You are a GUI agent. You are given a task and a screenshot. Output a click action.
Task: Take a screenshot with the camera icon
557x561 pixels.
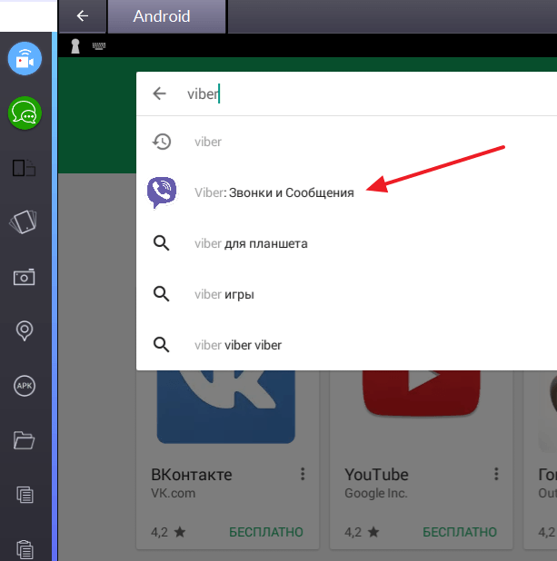click(24, 277)
